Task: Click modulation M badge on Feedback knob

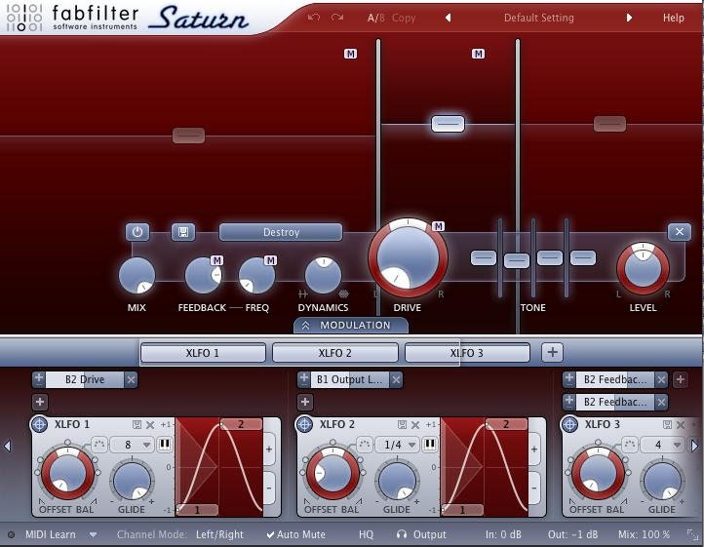Action: coord(216,260)
